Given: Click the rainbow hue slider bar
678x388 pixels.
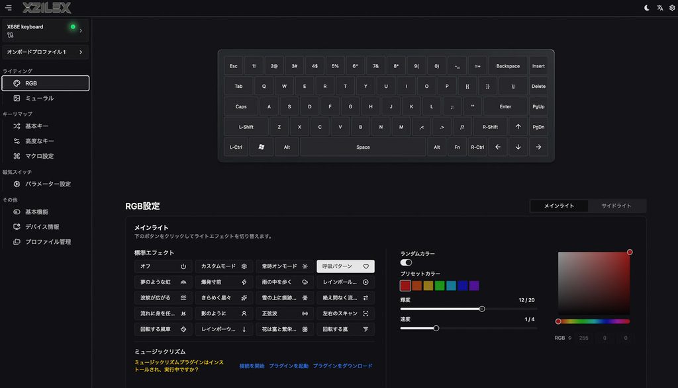Looking at the screenshot, I should [x=594, y=321].
